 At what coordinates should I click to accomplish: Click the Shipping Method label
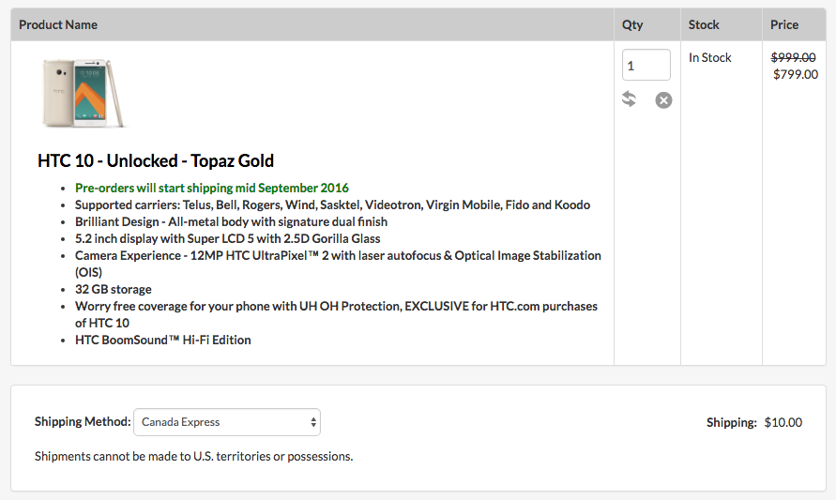(x=83, y=421)
